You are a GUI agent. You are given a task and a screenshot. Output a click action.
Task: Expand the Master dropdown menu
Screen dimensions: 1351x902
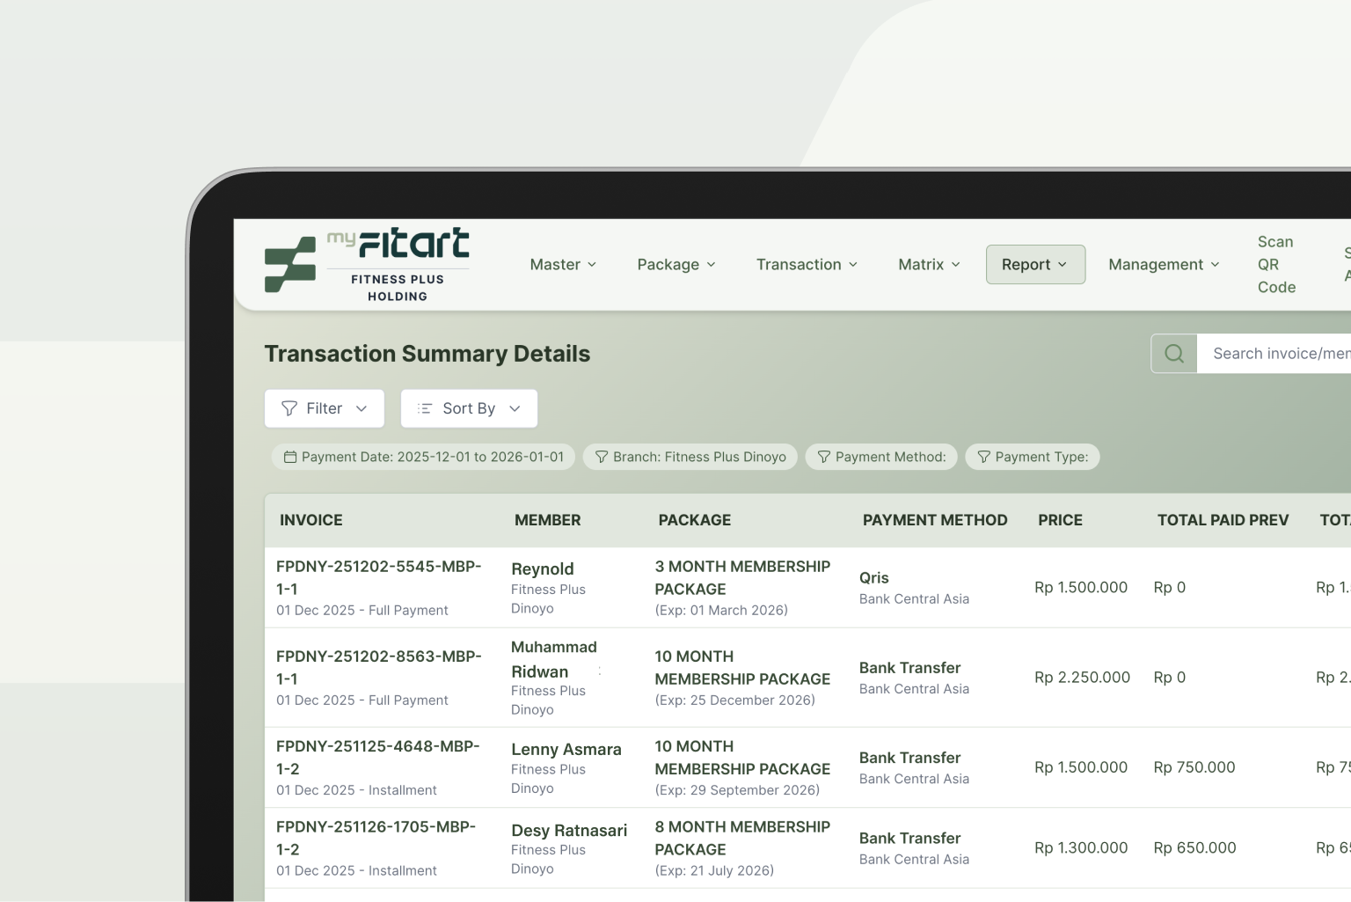563,265
